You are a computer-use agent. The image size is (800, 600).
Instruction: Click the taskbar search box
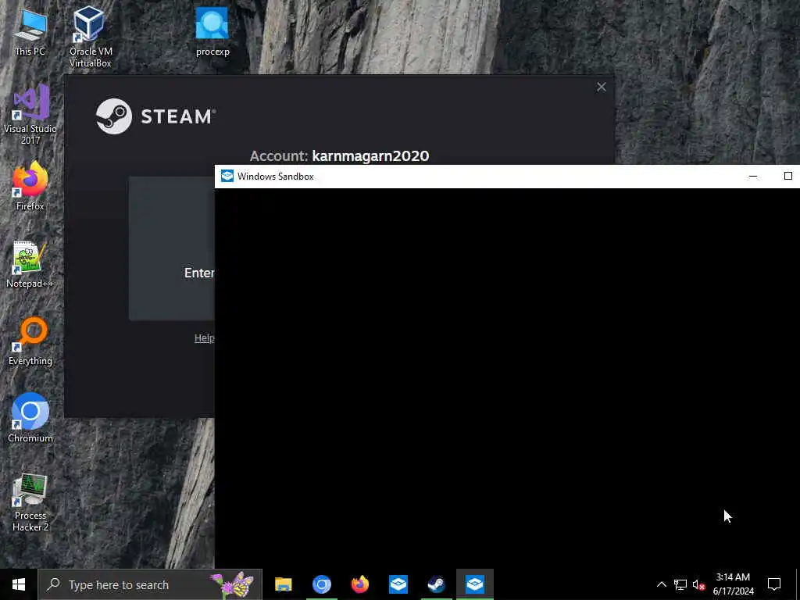point(150,584)
